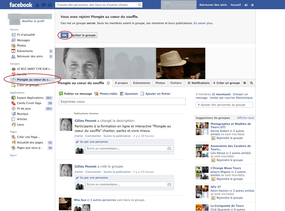
Task: Open the notifications globe icon
Action: click(x=50, y=5)
